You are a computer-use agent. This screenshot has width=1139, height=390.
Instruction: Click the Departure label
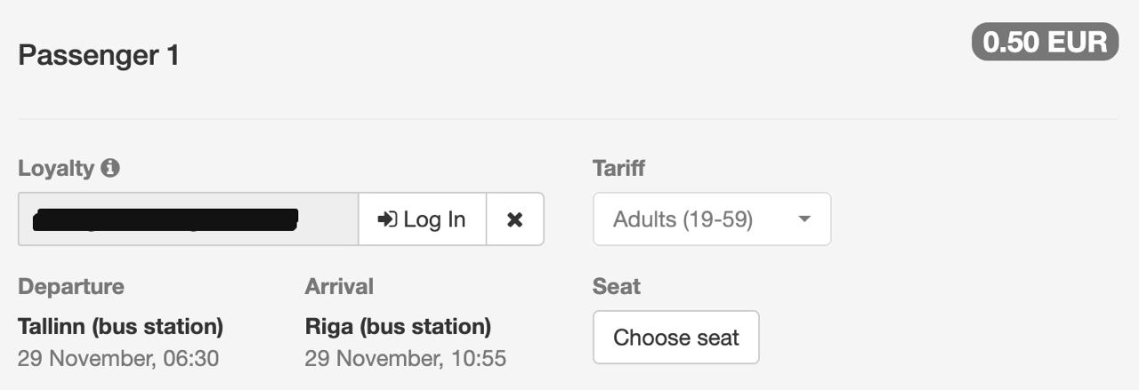tap(71, 287)
